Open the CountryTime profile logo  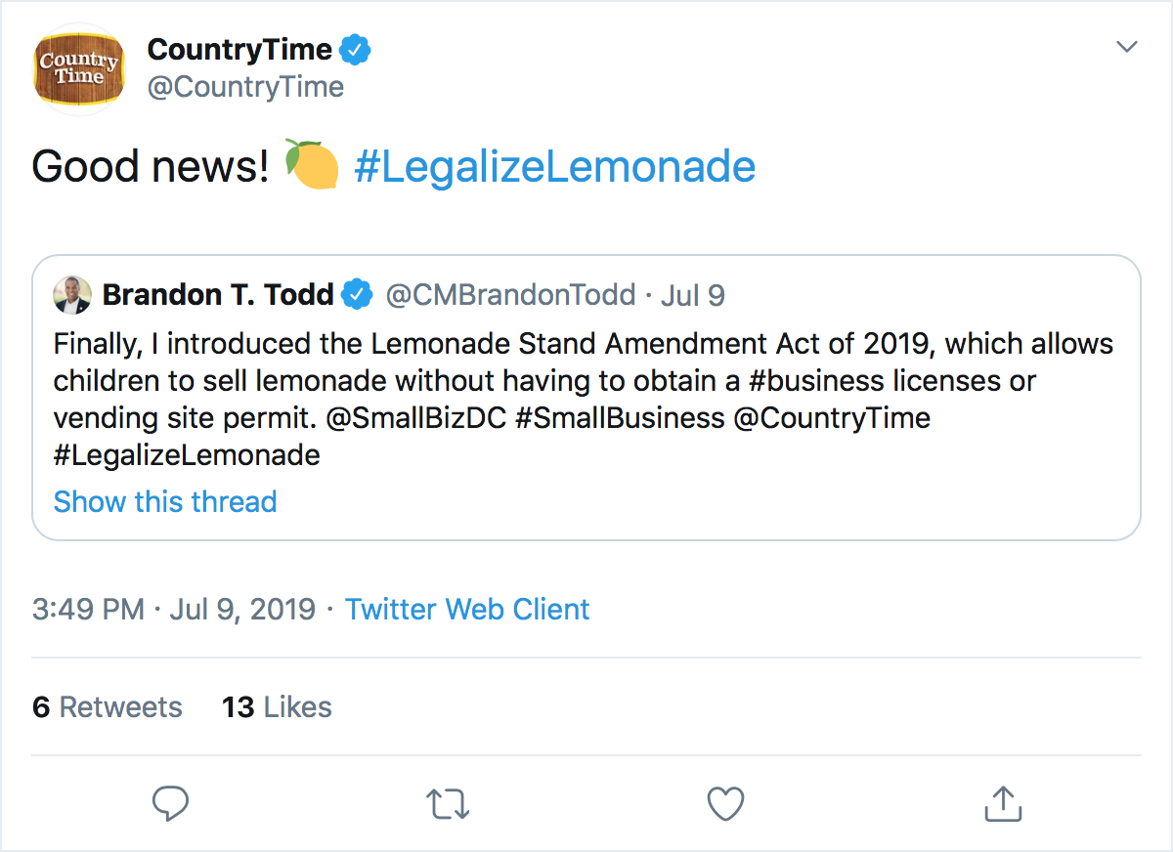tap(81, 68)
